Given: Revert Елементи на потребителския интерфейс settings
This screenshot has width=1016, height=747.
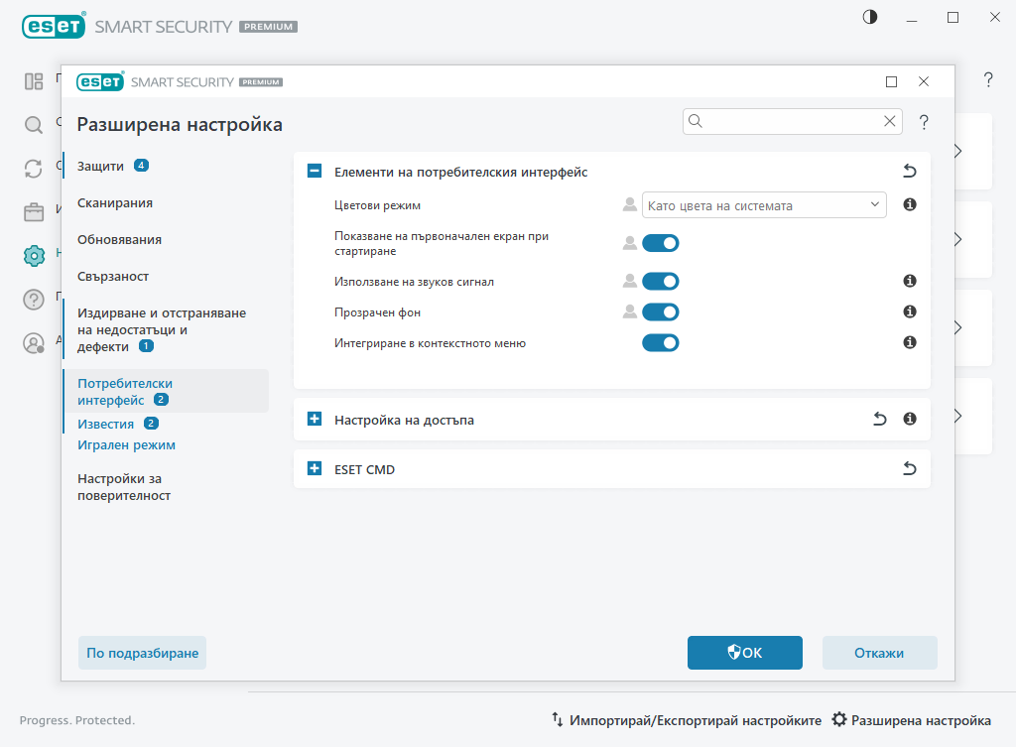Looking at the screenshot, I should coord(909,170).
